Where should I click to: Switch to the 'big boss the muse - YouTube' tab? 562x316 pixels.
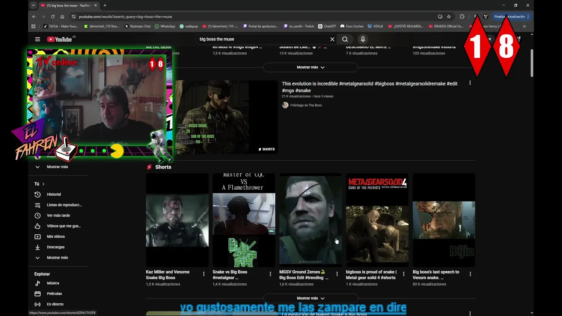pyautogui.click(x=69, y=5)
